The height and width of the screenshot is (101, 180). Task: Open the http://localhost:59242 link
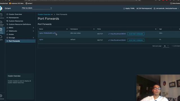[x=118, y=40]
